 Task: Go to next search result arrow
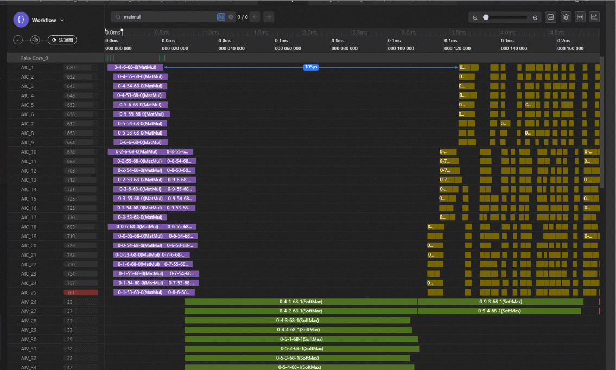[x=268, y=17]
